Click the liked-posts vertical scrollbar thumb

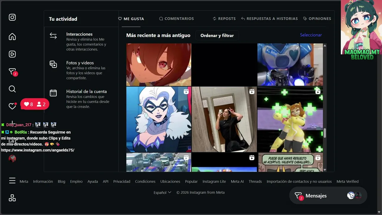325,133
